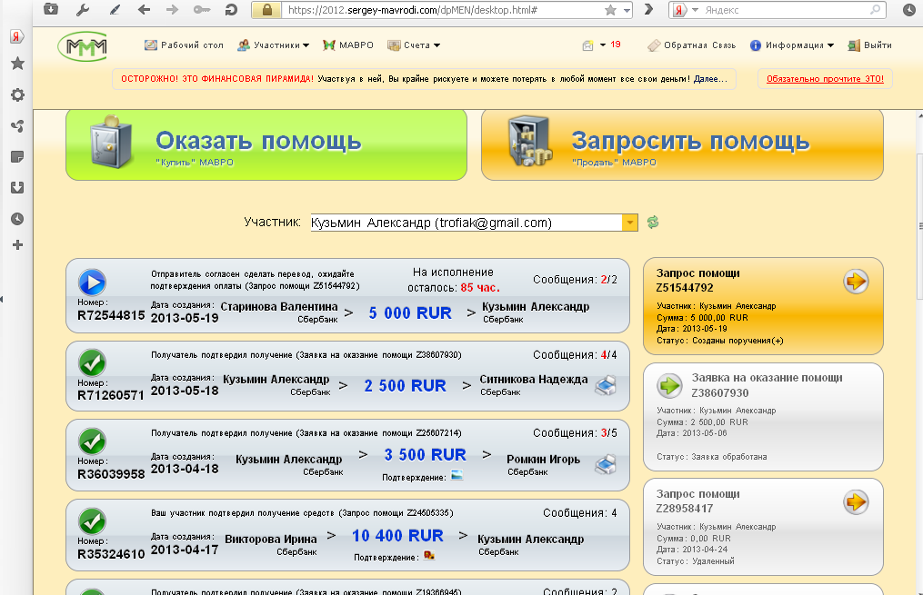Open the history clock icon in sidebar
This screenshot has width=923, height=595.
17,219
